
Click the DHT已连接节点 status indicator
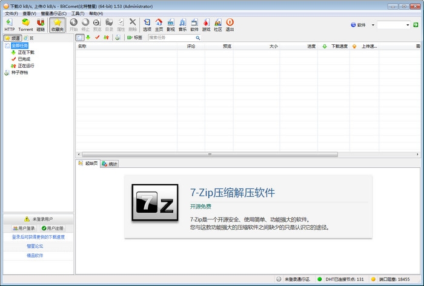[x=340, y=279]
